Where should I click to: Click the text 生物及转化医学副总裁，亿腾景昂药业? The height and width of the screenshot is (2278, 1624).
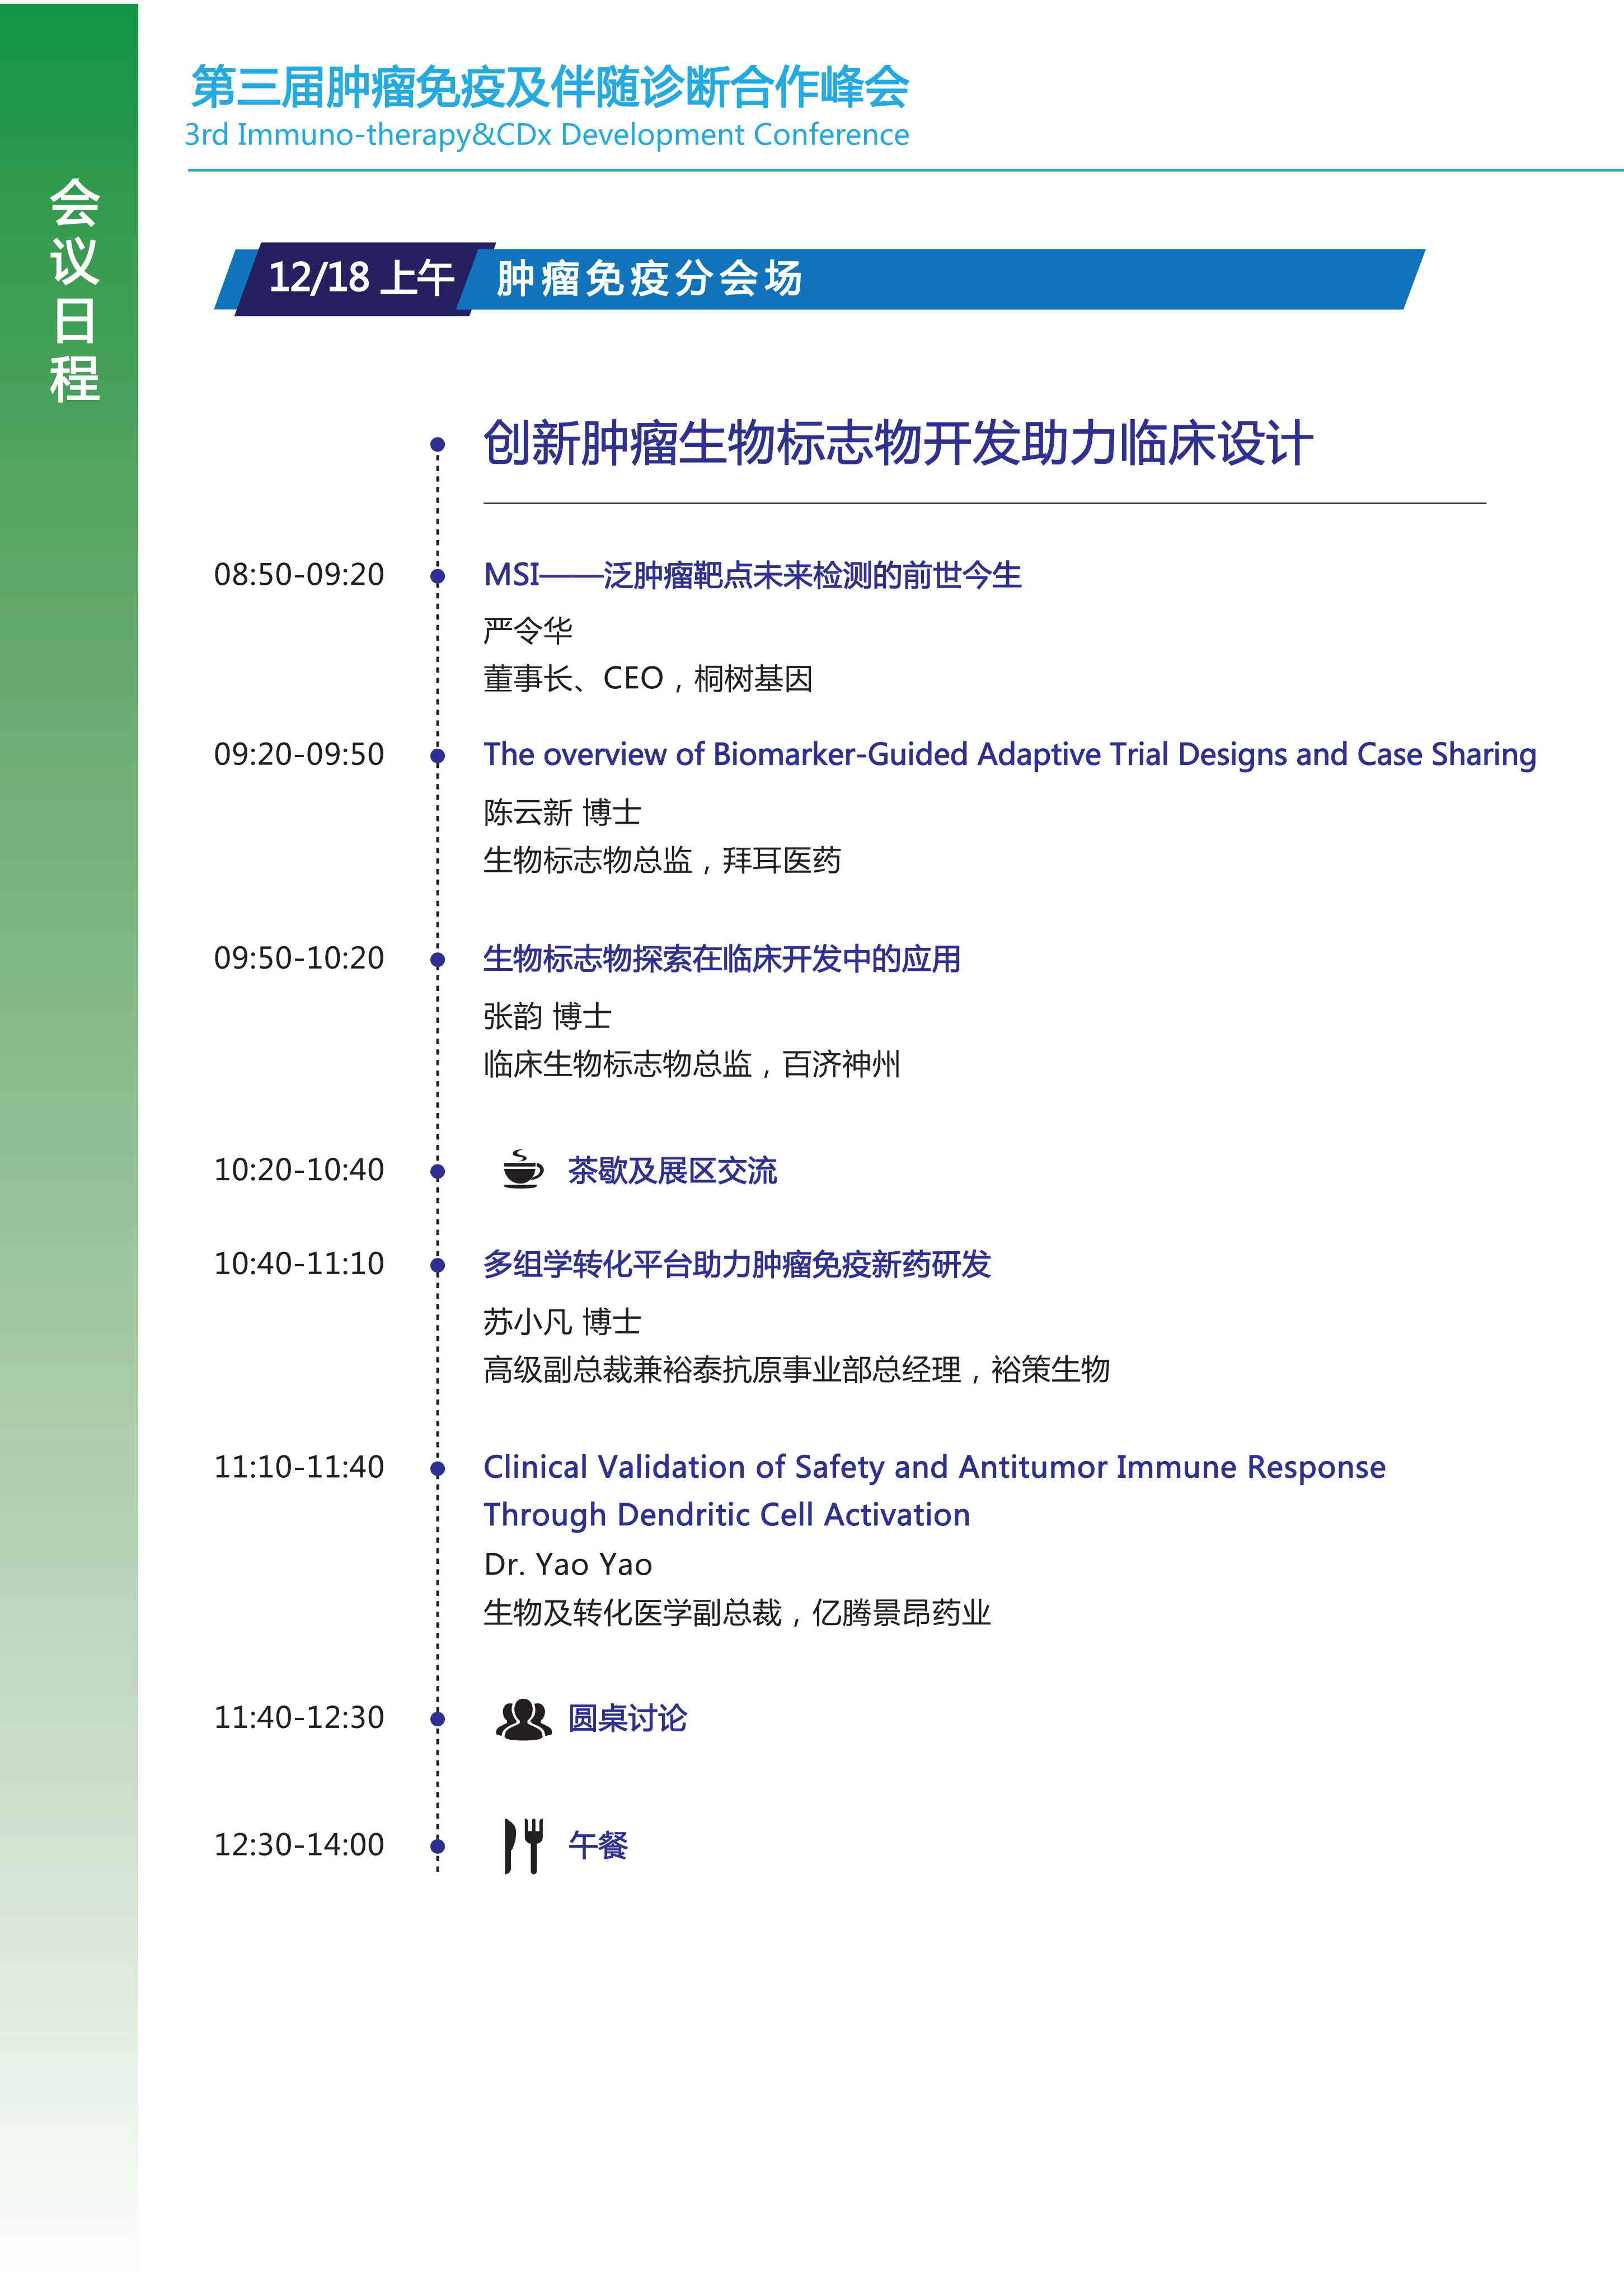(737, 1613)
